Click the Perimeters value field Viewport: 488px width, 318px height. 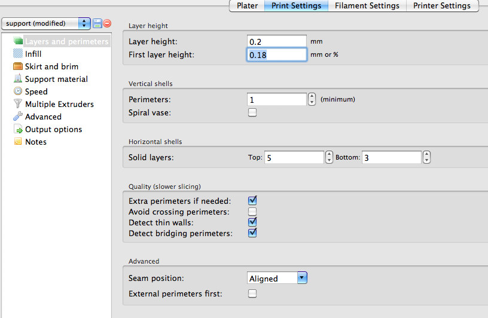(277, 99)
